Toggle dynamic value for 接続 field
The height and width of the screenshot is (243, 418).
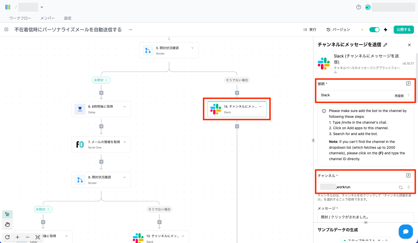point(408,83)
